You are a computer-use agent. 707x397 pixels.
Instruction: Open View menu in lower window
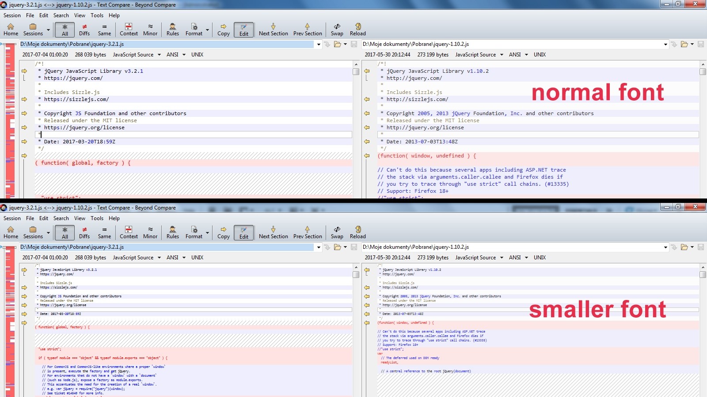click(80, 218)
